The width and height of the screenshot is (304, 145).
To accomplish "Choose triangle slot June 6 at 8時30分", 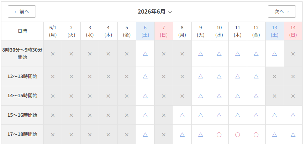I will [145, 54].
